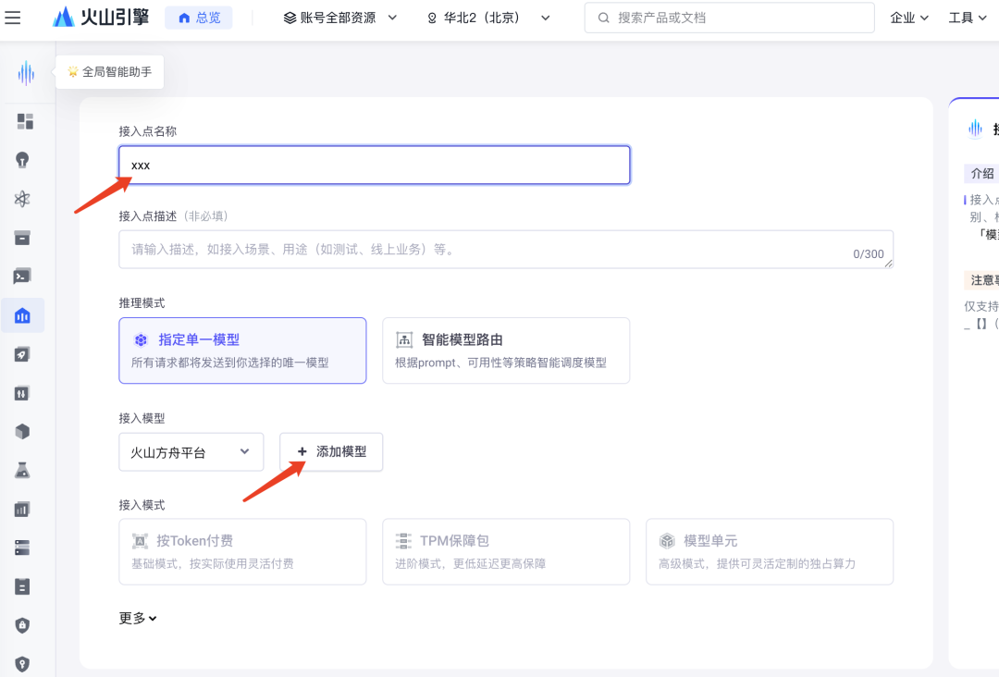Open the global smart assistant (全局智能助手)
The height and width of the screenshot is (677, 999).
[109, 71]
